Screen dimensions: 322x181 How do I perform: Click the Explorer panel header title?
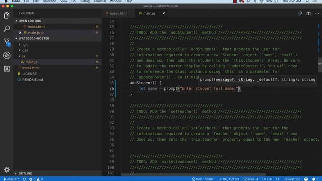pos(26,13)
